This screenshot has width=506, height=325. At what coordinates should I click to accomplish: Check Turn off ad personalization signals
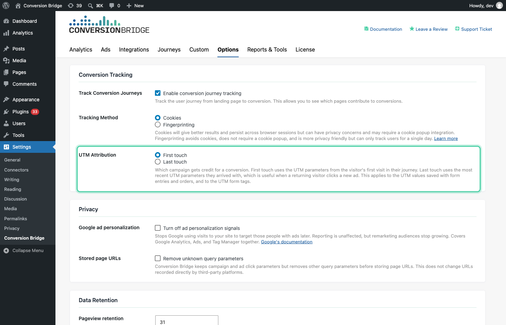click(158, 228)
